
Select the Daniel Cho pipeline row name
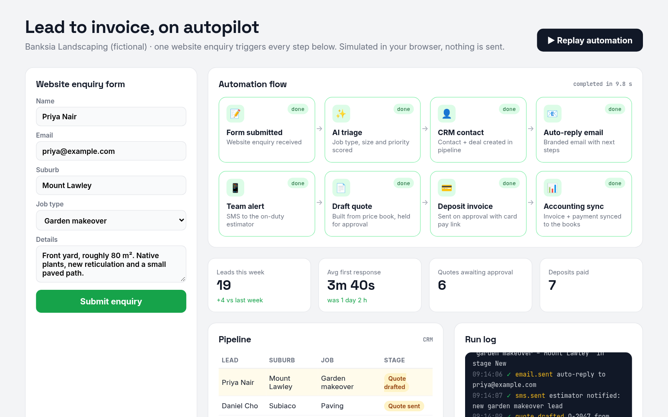point(240,406)
